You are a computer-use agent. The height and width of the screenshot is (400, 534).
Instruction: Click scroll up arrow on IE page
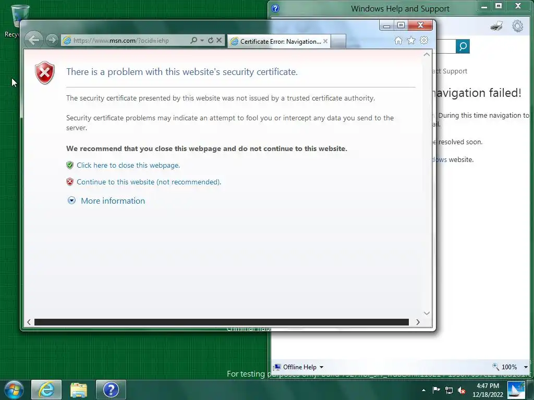[427, 54]
